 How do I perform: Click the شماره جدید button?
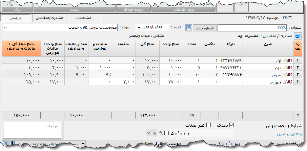point(205,28)
